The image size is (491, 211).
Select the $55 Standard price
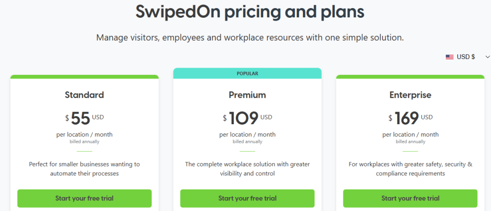pyautogui.click(x=84, y=118)
